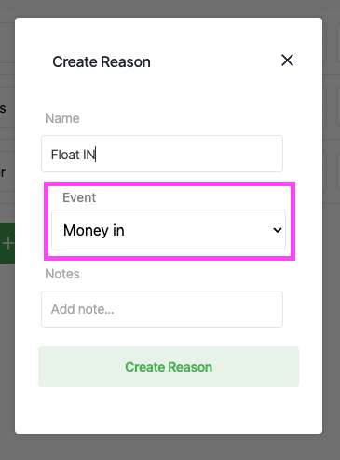This screenshot has width=340, height=460.
Task: Close the Create Reason dialog with X
Action: coord(287,61)
